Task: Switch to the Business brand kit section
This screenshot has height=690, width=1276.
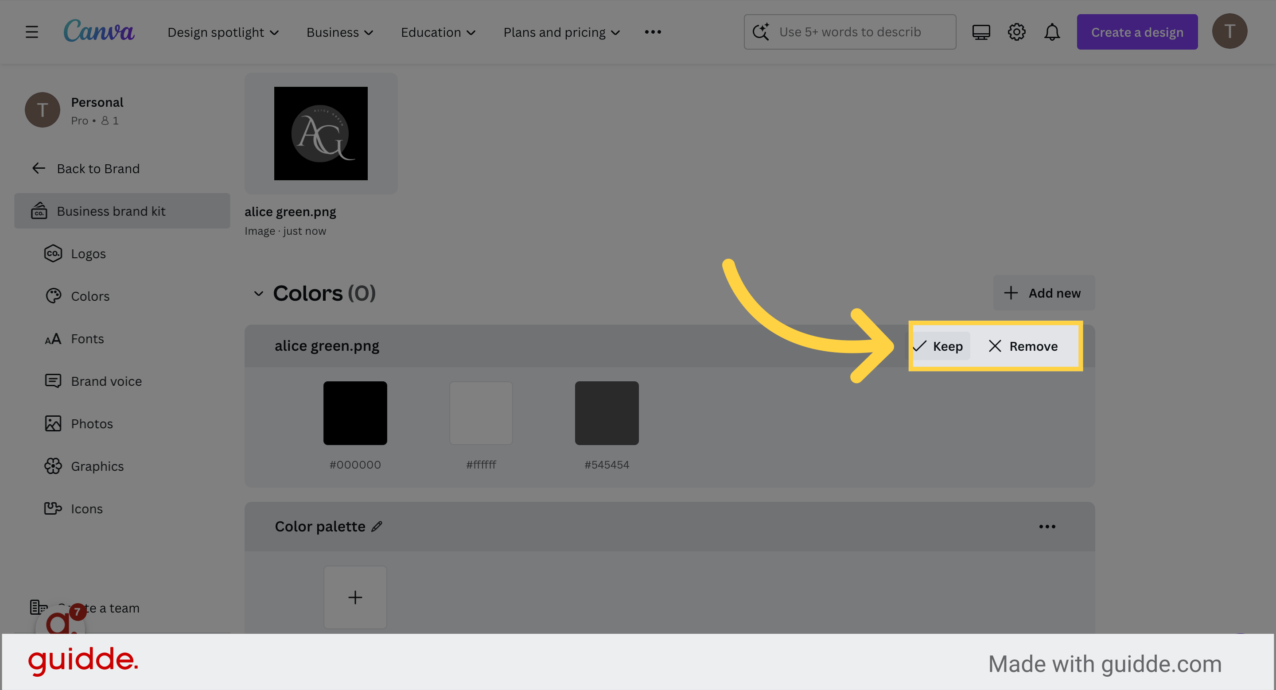Action: [111, 211]
